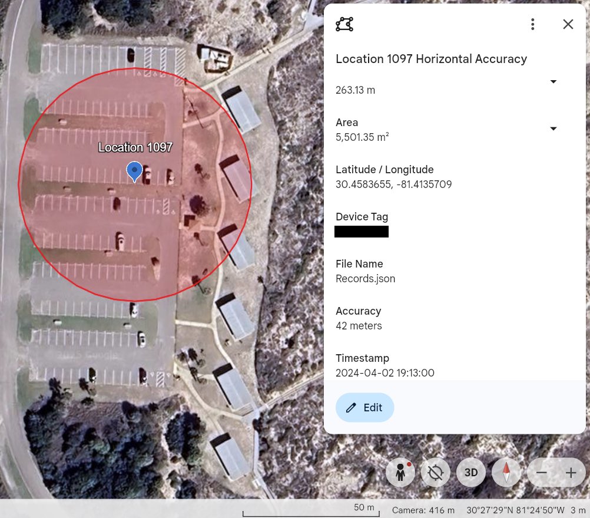Image resolution: width=590 pixels, height=518 pixels.
Task: Open the three-dot overflow menu
Action: [x=532, y=24]
